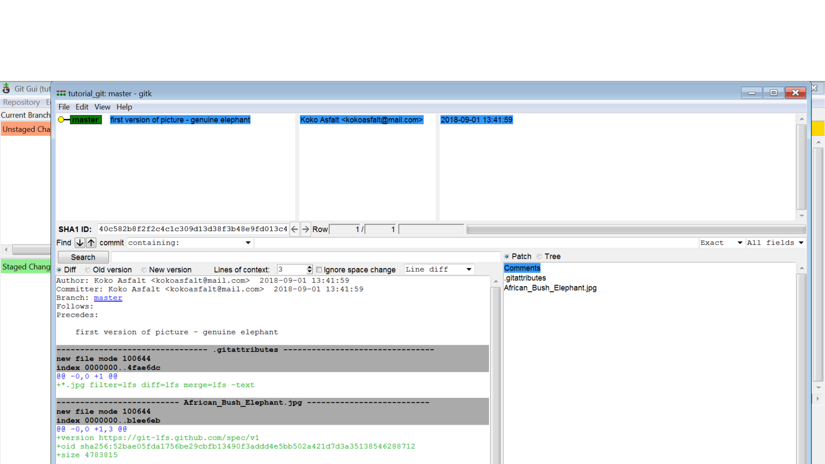This screenshot has width=825, height=464.
Task: Click the git-lfs version URL diff line
Action: coord(157,438)
